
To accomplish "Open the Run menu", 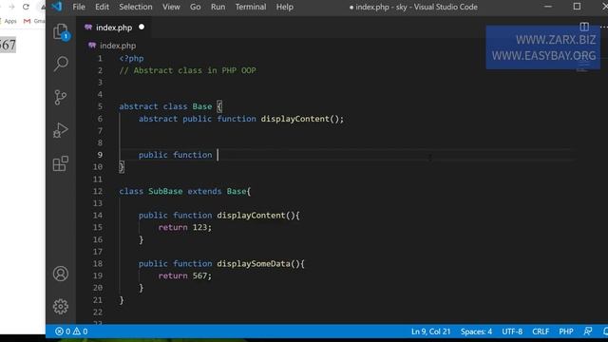I will tap(218, 7).
